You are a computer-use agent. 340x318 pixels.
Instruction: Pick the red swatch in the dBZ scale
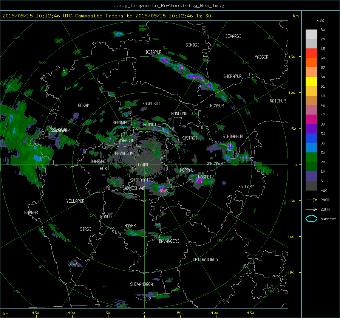point(311,53)
